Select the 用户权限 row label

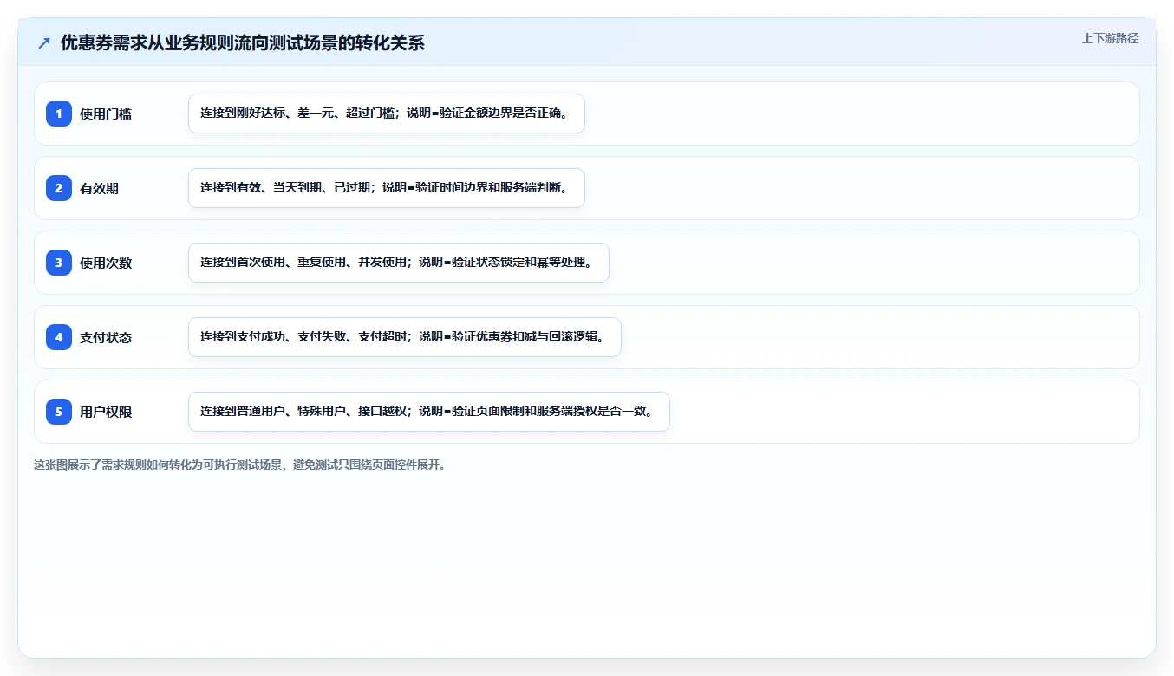106,412
